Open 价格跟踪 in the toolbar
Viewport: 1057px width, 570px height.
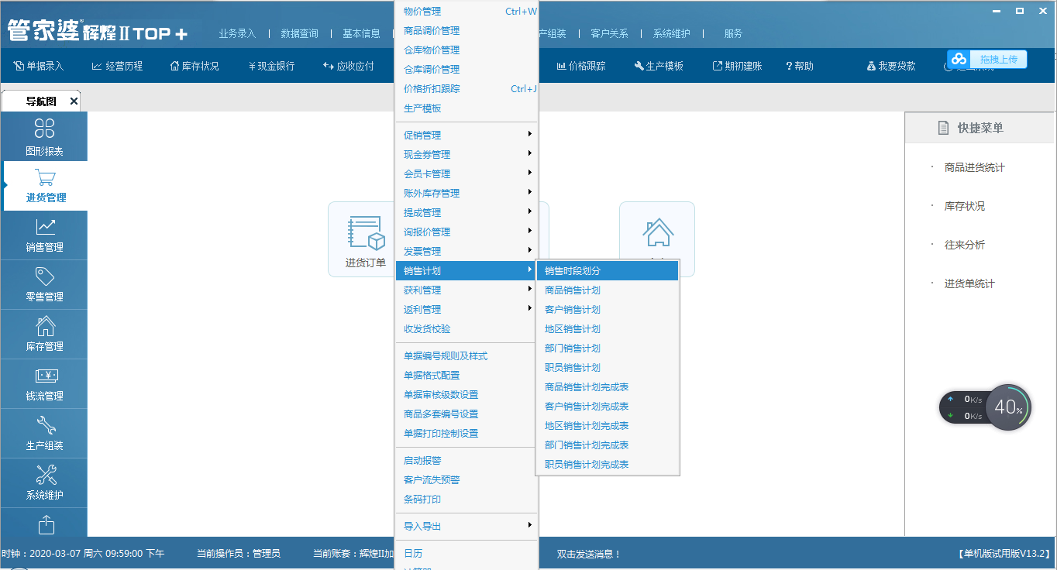(581, 66)
